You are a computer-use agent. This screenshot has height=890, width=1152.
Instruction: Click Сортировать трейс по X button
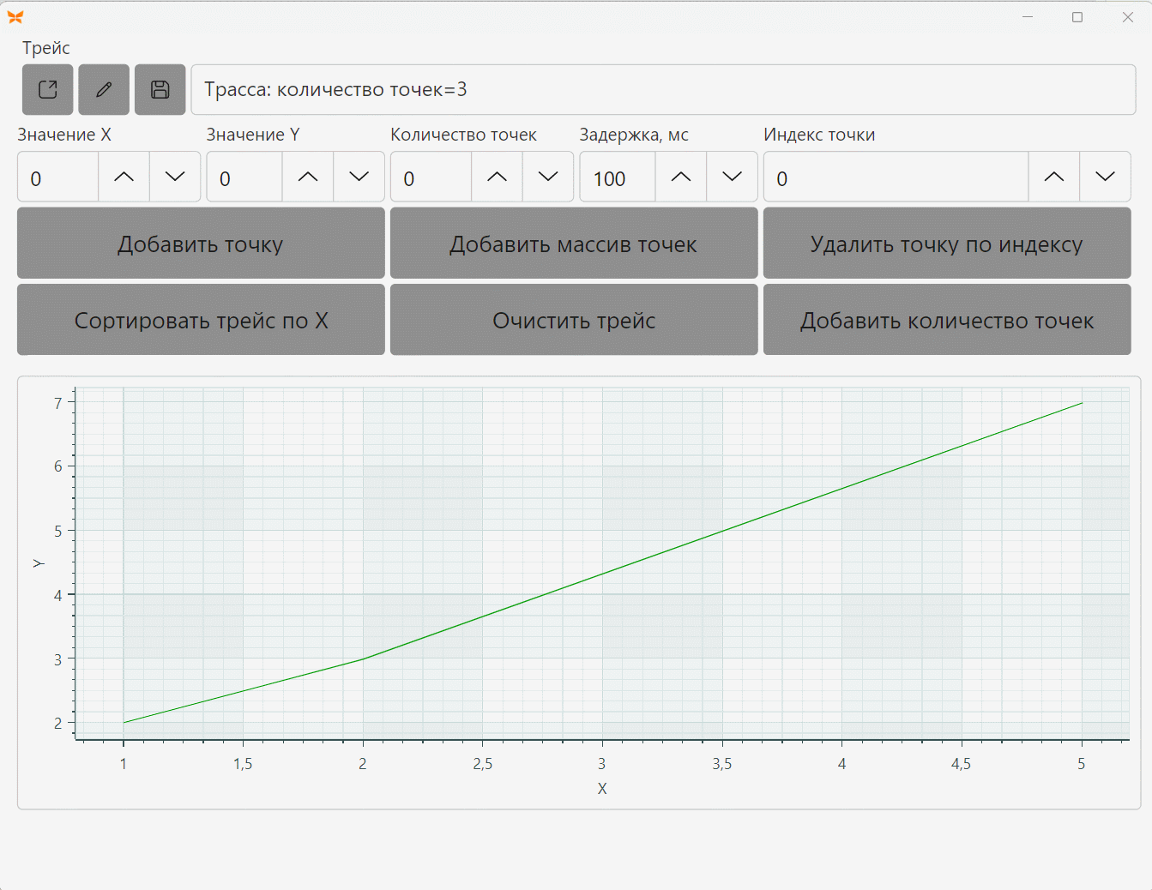click(201, 320)
